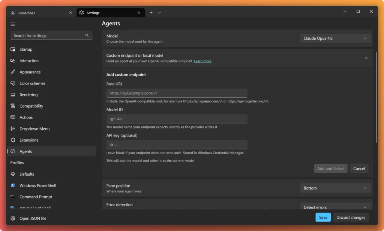The height and width of the screenshot is (231, 384).
Task: Click the Add and Select button
Action: coord(330,169)
